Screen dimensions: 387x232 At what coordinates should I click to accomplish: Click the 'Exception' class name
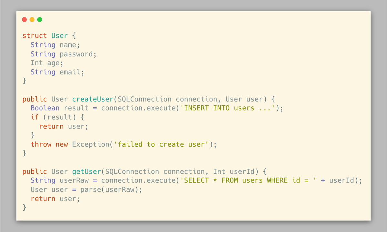91,144
